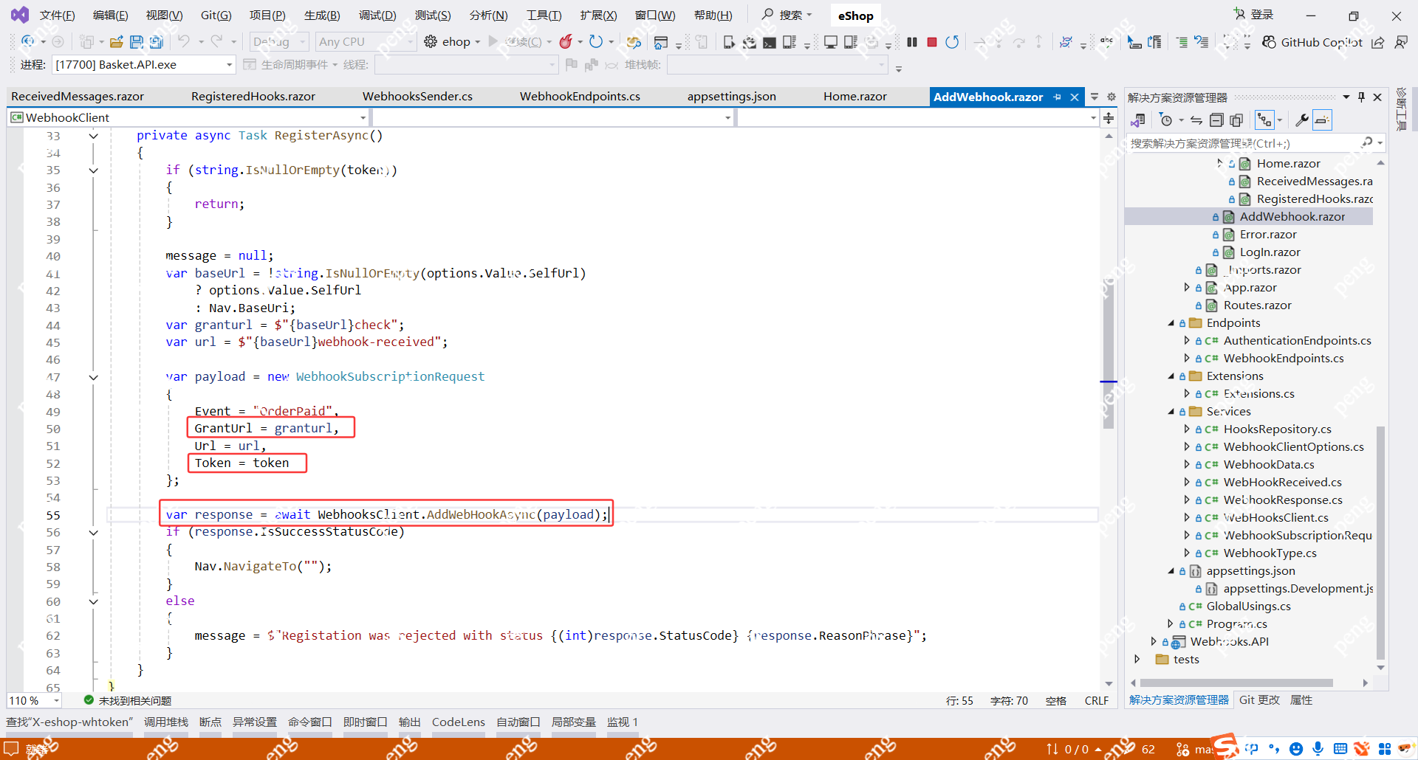Click the Sync with Active Document icon
This screenshot has height=760, width=1418.
tap(1196, 120)
